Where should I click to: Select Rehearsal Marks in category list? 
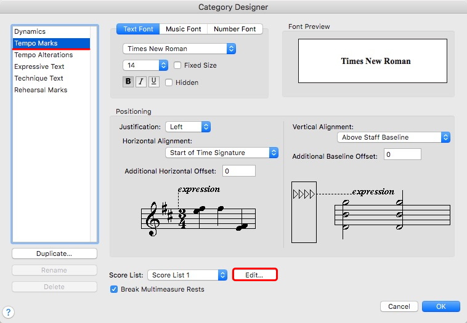(41, 90)
